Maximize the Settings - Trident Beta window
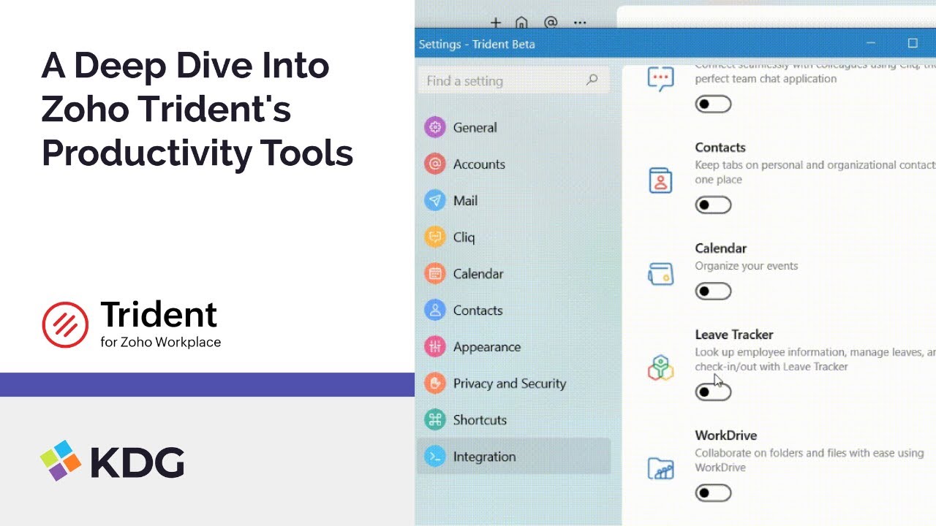The height and width of the screenshot is (526, 936). pos(913,43)
